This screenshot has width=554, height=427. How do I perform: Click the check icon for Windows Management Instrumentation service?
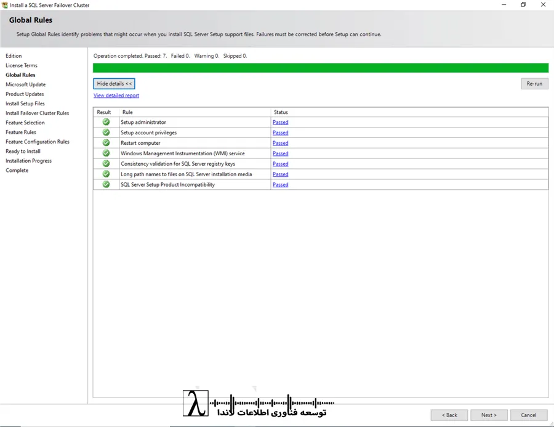coord(106,153)
